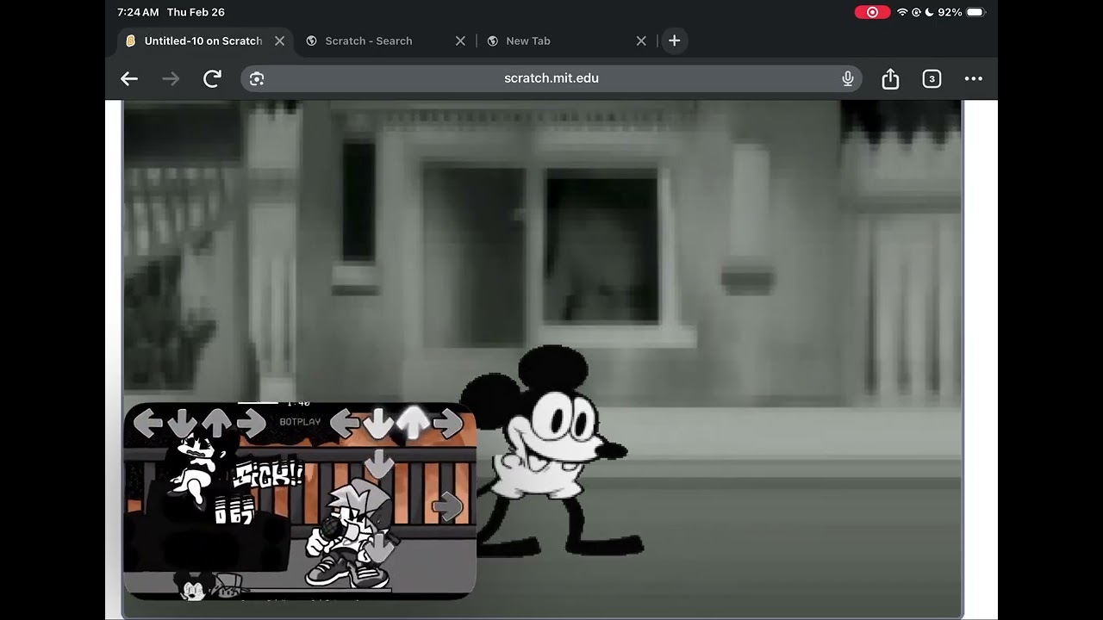The image size is (1103, 620).
Task: Click the falling right arrow note
Action: click(447, 506)
